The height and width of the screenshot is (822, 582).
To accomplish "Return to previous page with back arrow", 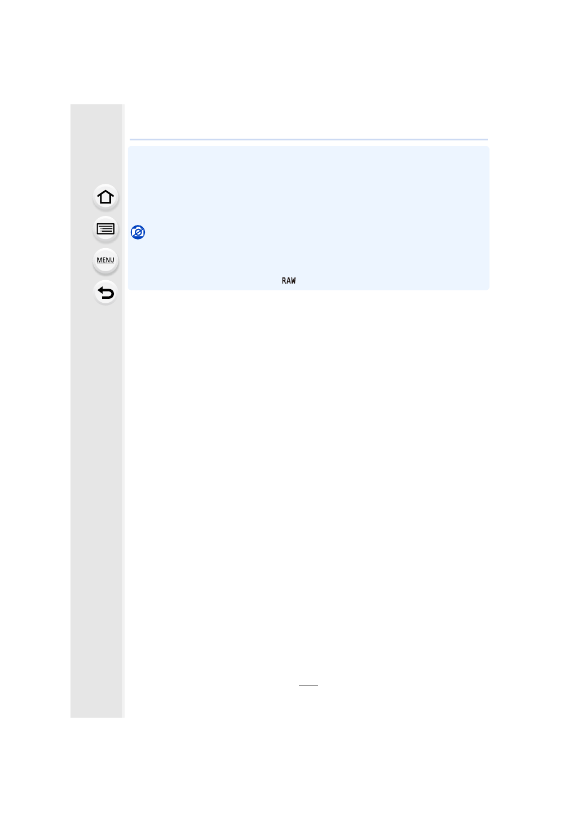I will 105,293.
